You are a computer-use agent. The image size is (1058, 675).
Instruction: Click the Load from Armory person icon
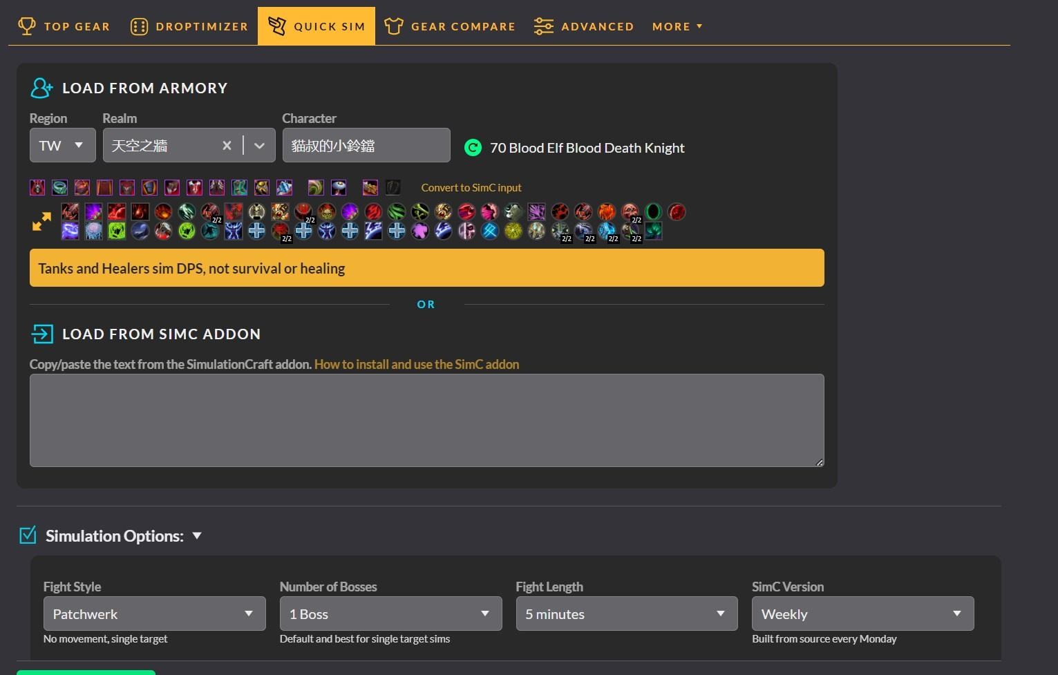[41, 88]
